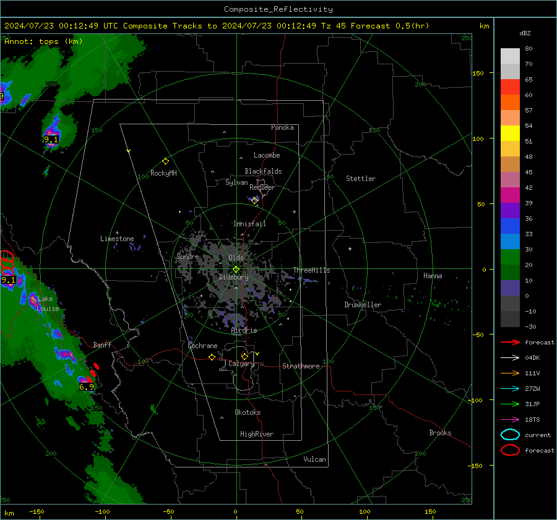
Task: Click the ThreeHills town label
Action: click(x=311, y=270)
